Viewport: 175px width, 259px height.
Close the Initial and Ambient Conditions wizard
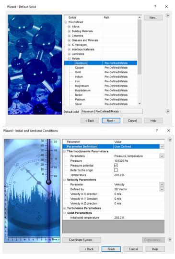tap(169, 130)
